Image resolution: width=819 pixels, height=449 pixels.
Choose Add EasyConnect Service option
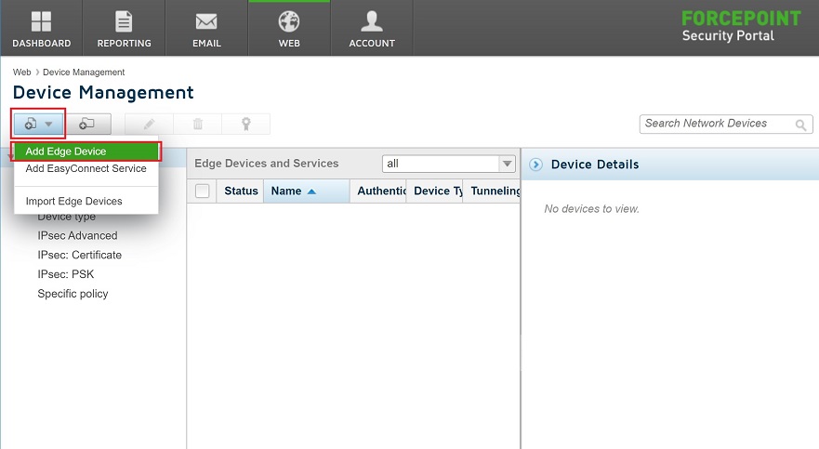tap(86, 169)
